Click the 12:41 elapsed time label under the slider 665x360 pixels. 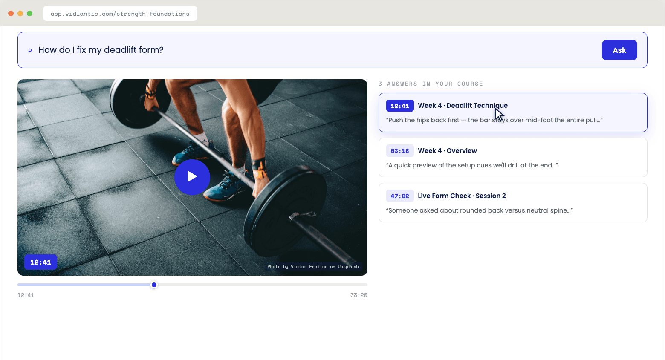[x=26, y=295]
